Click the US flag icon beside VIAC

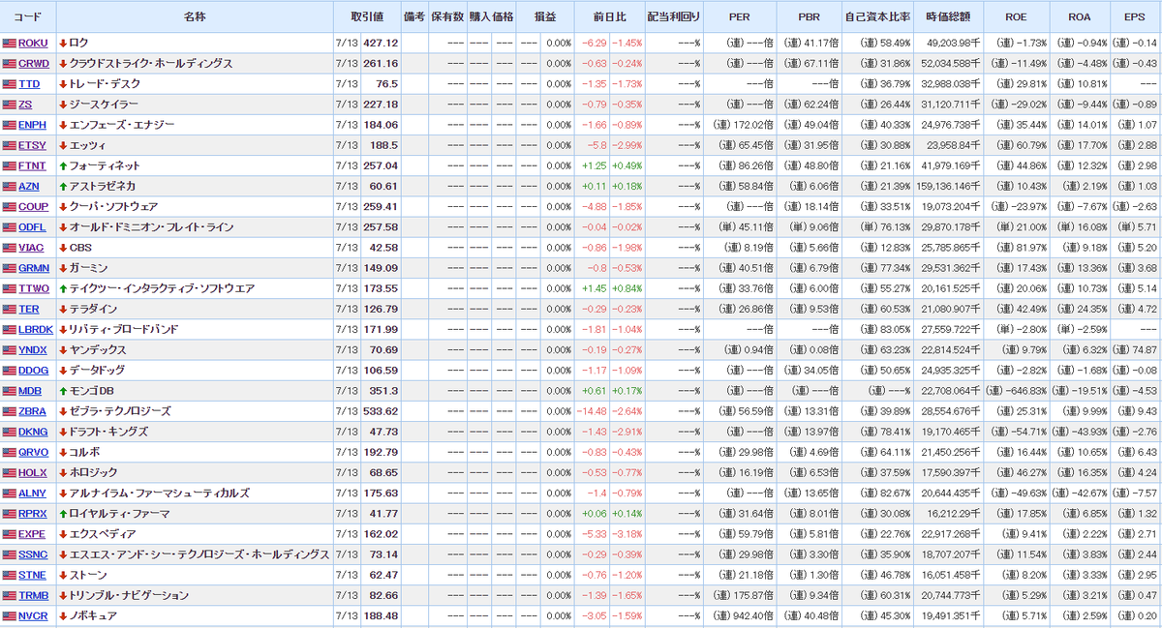[10, 248]
